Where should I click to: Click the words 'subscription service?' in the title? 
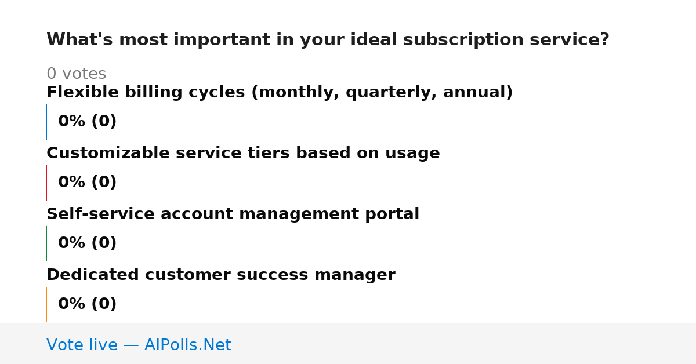tap(506, 40)
